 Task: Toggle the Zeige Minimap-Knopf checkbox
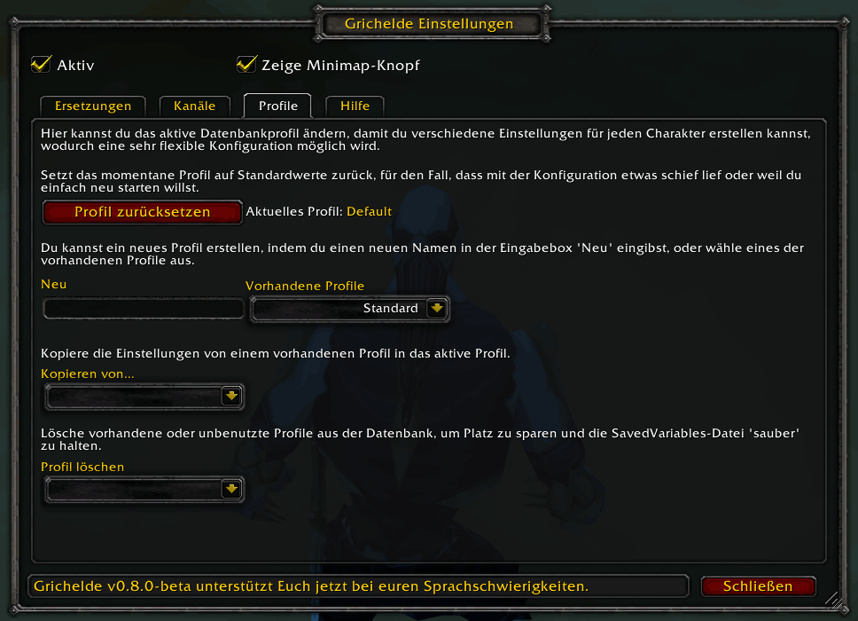[246, 65]
